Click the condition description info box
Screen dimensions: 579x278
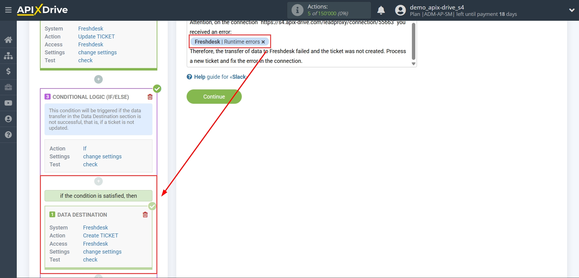pos(98,119)
